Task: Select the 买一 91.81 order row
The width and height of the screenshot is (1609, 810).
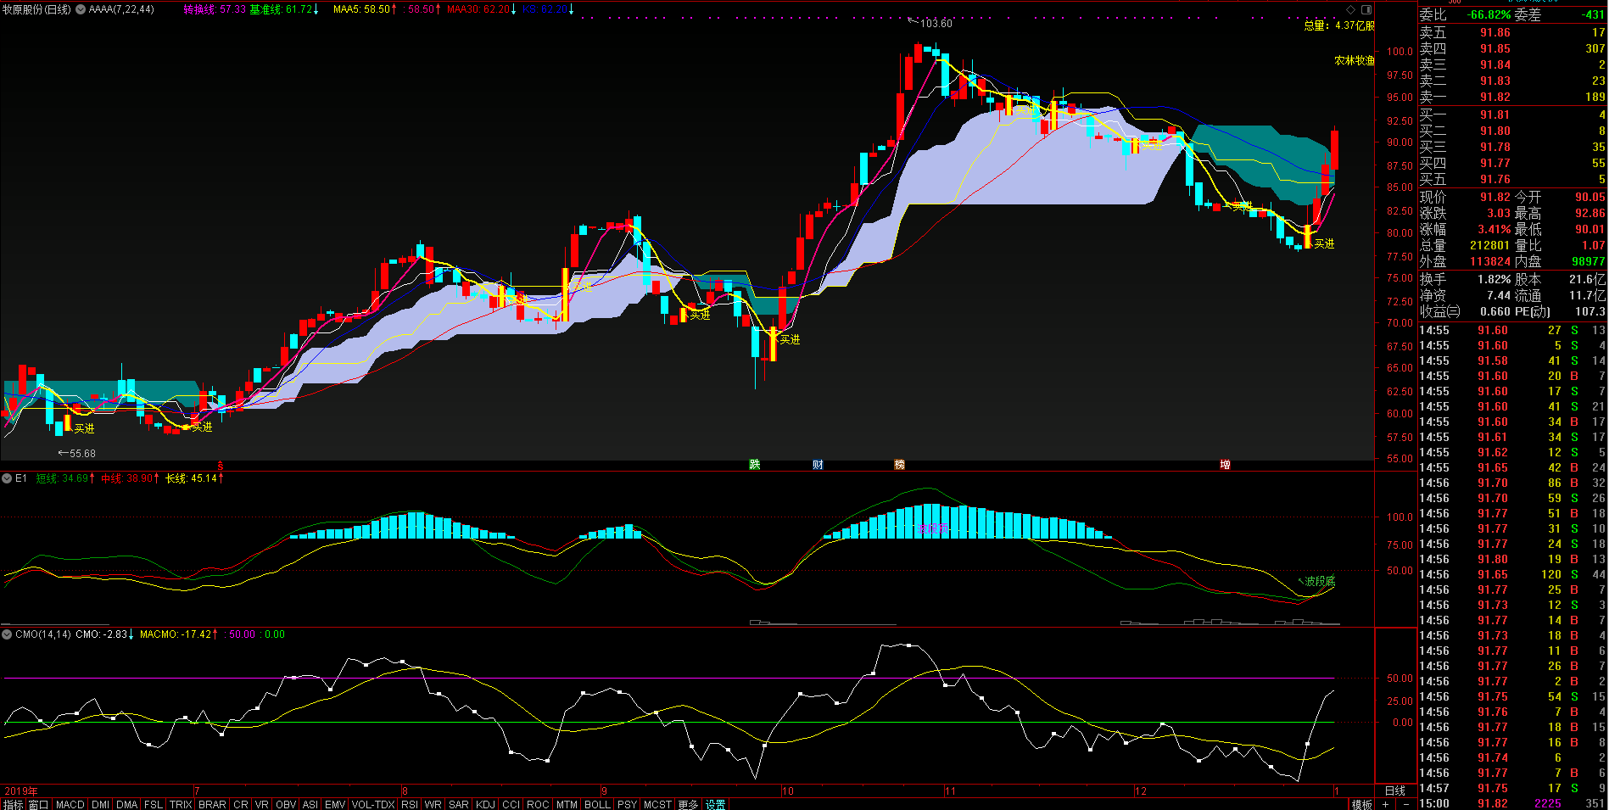Action: click(1513, 115)
